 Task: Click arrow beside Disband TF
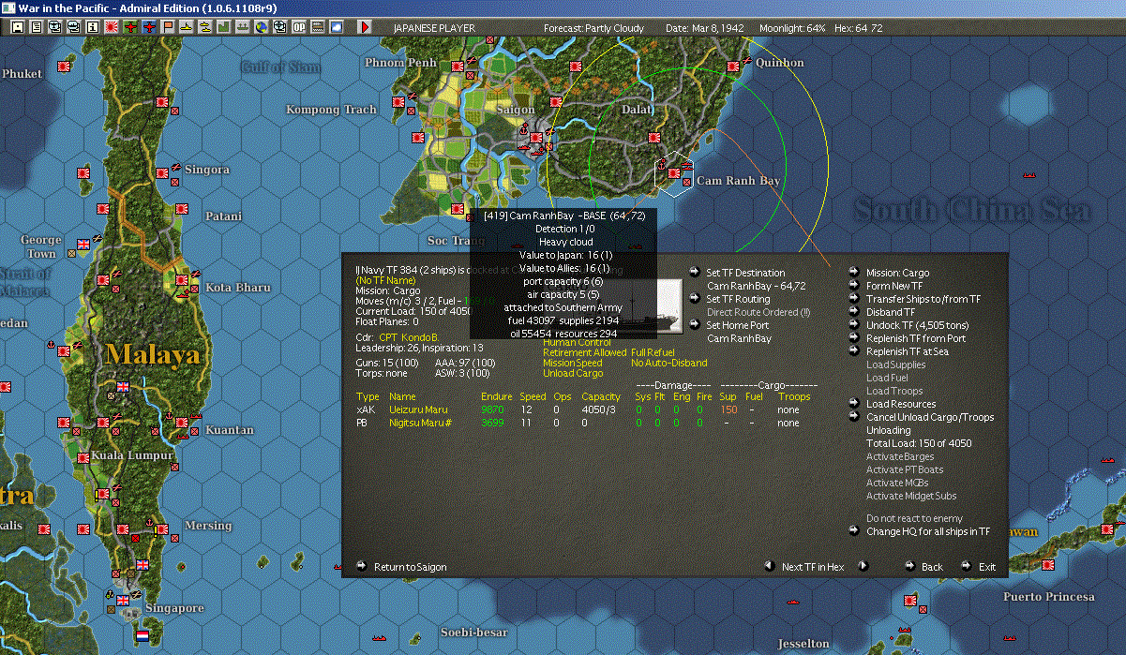(854, 312)
